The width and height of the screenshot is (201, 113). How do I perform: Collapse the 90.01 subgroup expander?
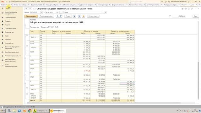[27, 35]
